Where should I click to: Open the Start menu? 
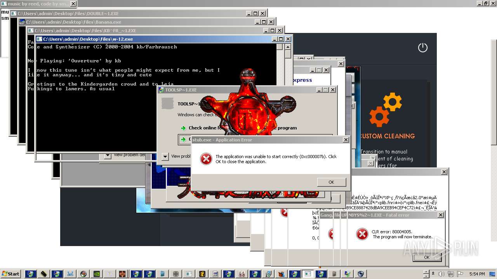[11, 274]
